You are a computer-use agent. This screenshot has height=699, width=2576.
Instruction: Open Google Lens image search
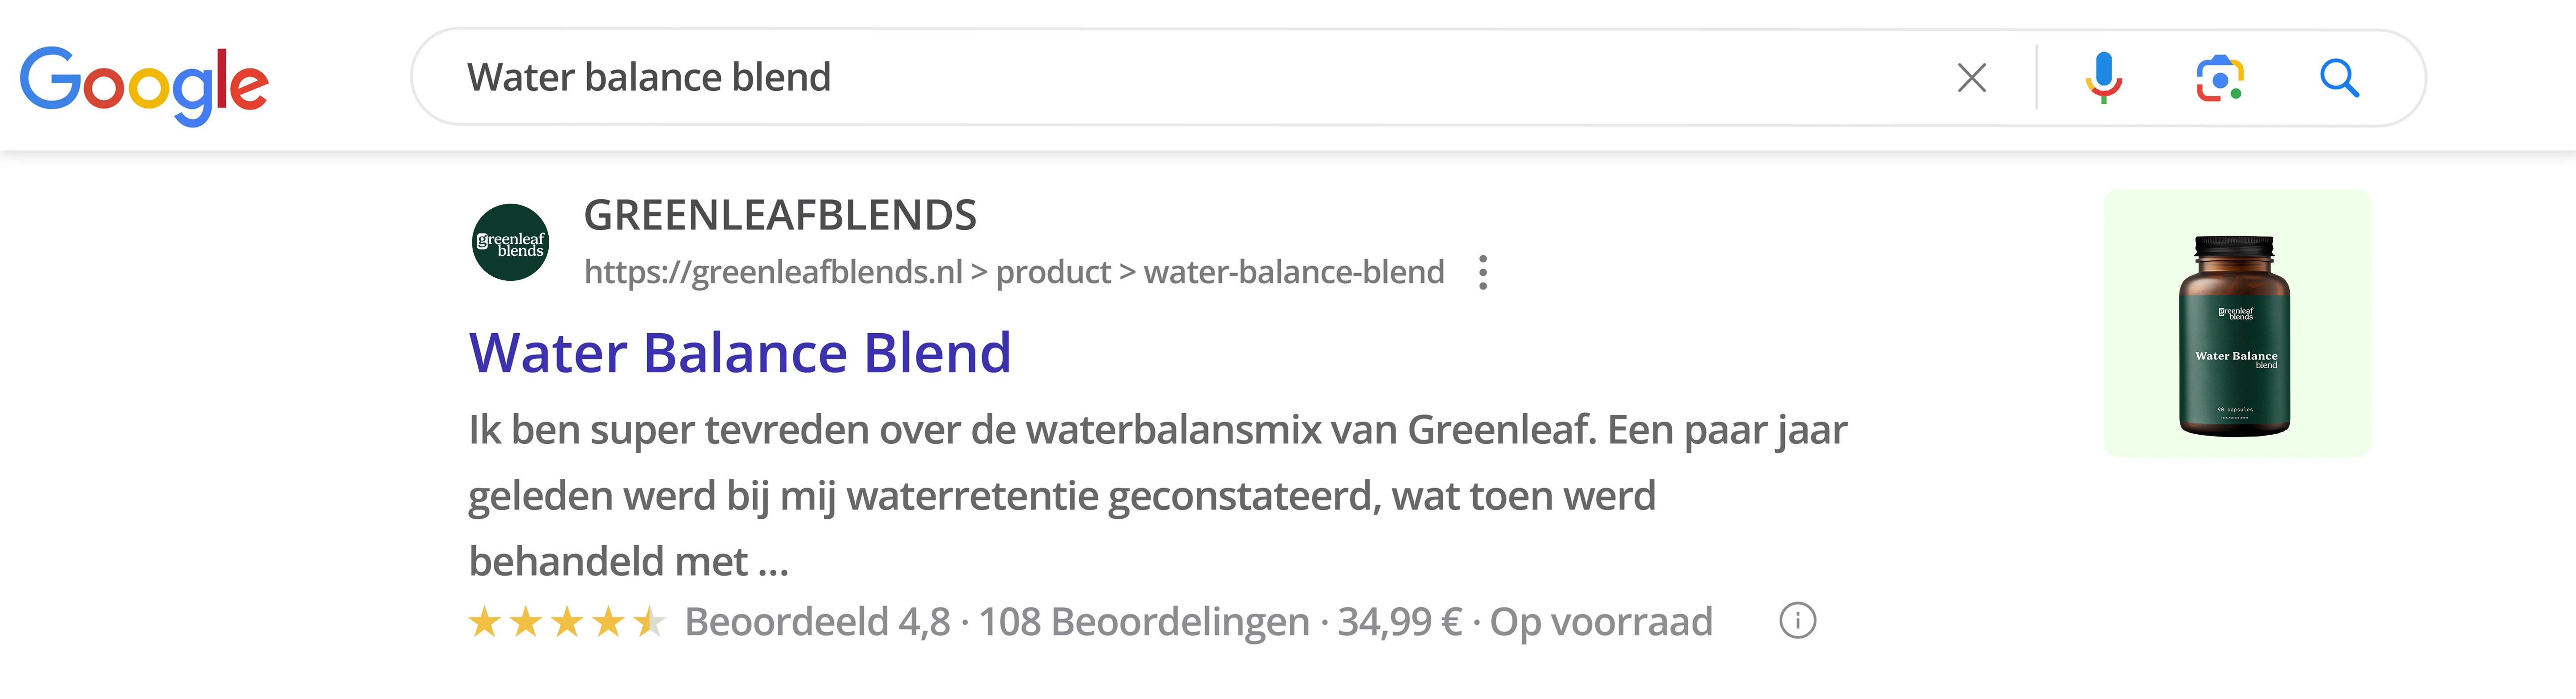click(2219, 78)
